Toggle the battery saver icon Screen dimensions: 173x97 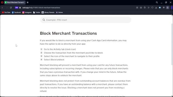[160, 8]
